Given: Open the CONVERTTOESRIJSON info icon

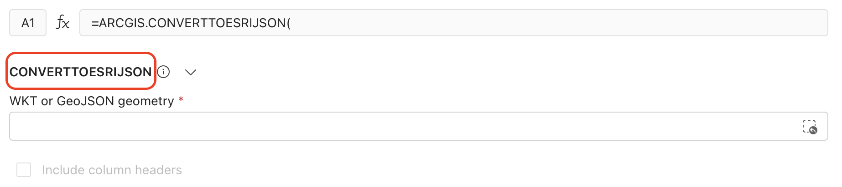Looking at the screenshot, I should pyautogui.click(x=163, y=72).
